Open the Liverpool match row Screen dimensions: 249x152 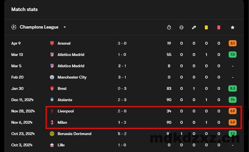(124, 111)
